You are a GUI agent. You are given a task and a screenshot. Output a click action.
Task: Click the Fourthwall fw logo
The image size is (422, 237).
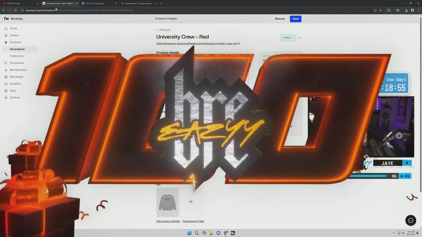click(x=6, y=19)
